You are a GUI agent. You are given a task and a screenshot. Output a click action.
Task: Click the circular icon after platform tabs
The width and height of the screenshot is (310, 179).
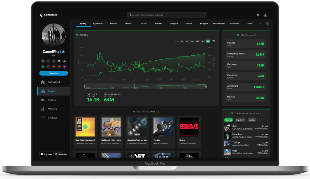(267, 24)
